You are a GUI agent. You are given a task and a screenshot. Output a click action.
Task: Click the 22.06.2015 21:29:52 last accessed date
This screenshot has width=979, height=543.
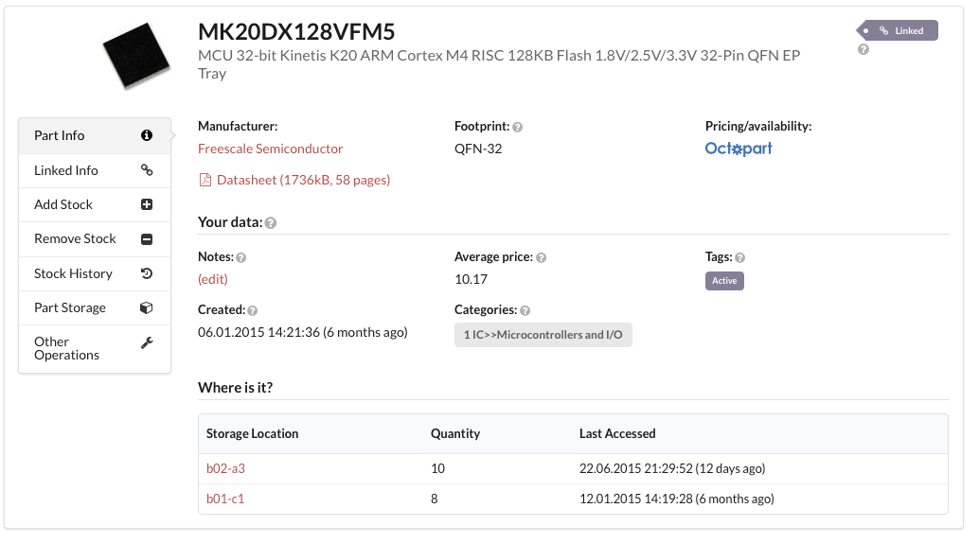pyautogui.click(x=636, y=468)
